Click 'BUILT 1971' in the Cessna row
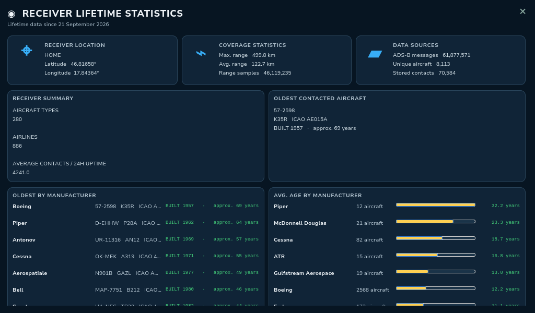 (180, 256)
